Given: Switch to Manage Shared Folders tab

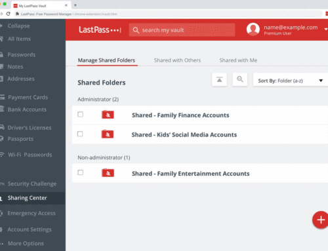Looking at the screenshot, I should [106, 60].
